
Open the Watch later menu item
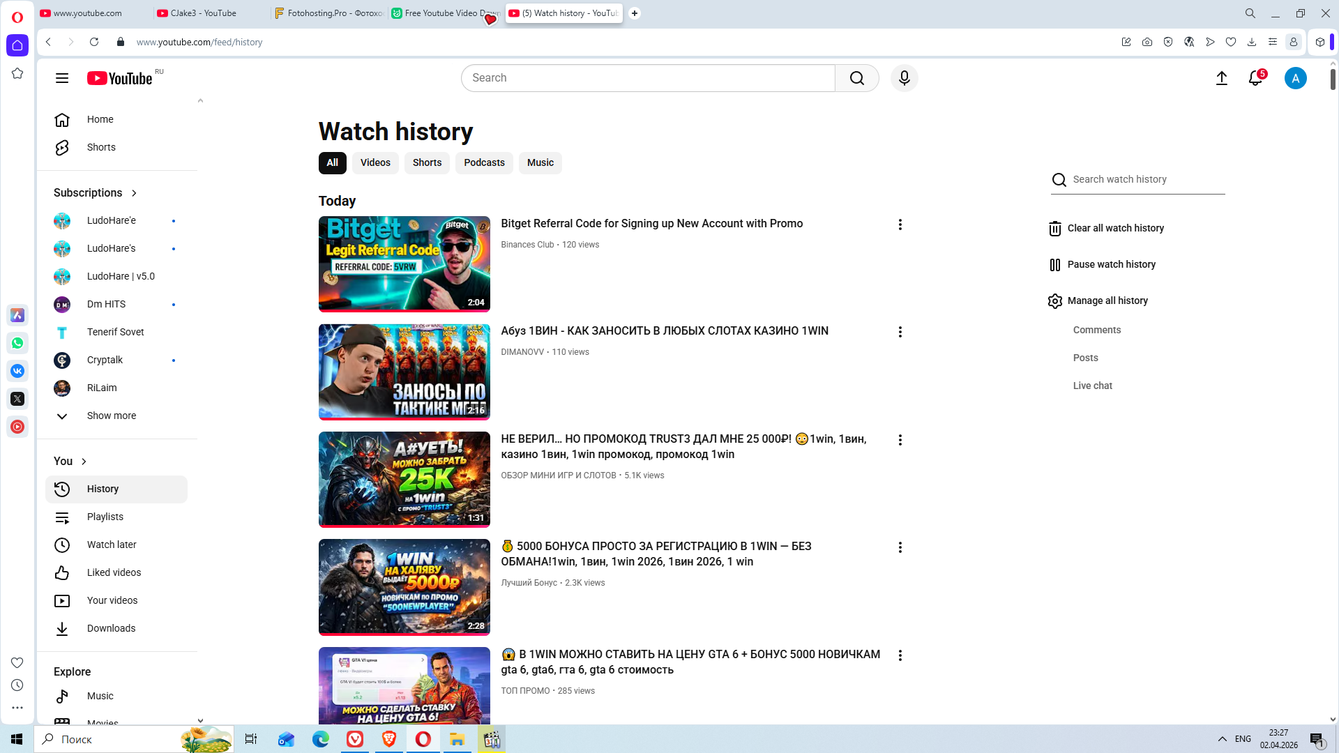[x=112, y=545]
